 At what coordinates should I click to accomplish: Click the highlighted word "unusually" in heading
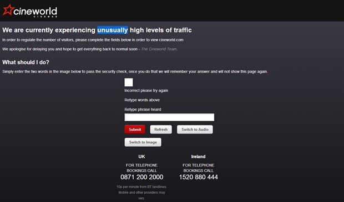113,30
